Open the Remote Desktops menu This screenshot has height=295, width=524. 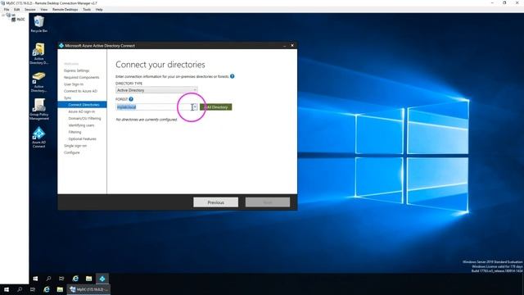[x=65, y=9]
